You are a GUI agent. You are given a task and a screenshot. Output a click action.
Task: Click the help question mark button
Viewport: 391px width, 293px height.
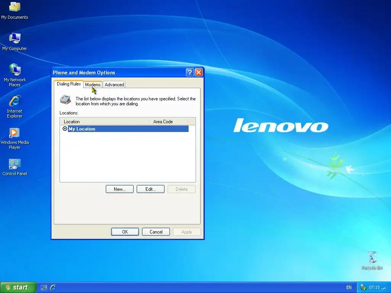pos(190,72)
